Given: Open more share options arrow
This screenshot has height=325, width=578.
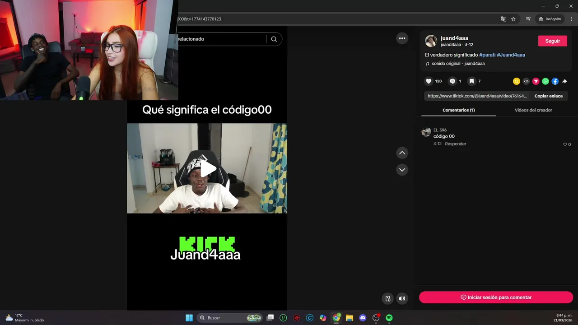Looking at the screenshot, I should (x=564, y=81).
